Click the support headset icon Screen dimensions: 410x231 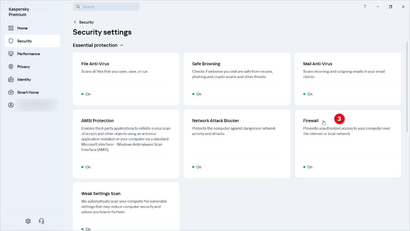(41, 221)
